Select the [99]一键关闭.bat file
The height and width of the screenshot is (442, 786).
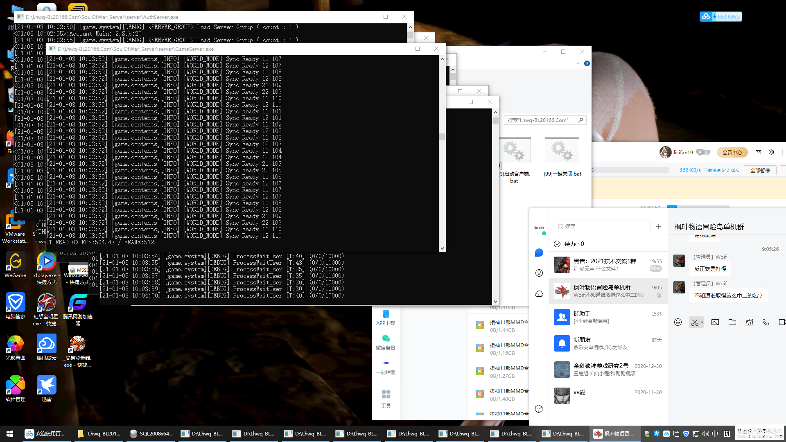[562, 158]
